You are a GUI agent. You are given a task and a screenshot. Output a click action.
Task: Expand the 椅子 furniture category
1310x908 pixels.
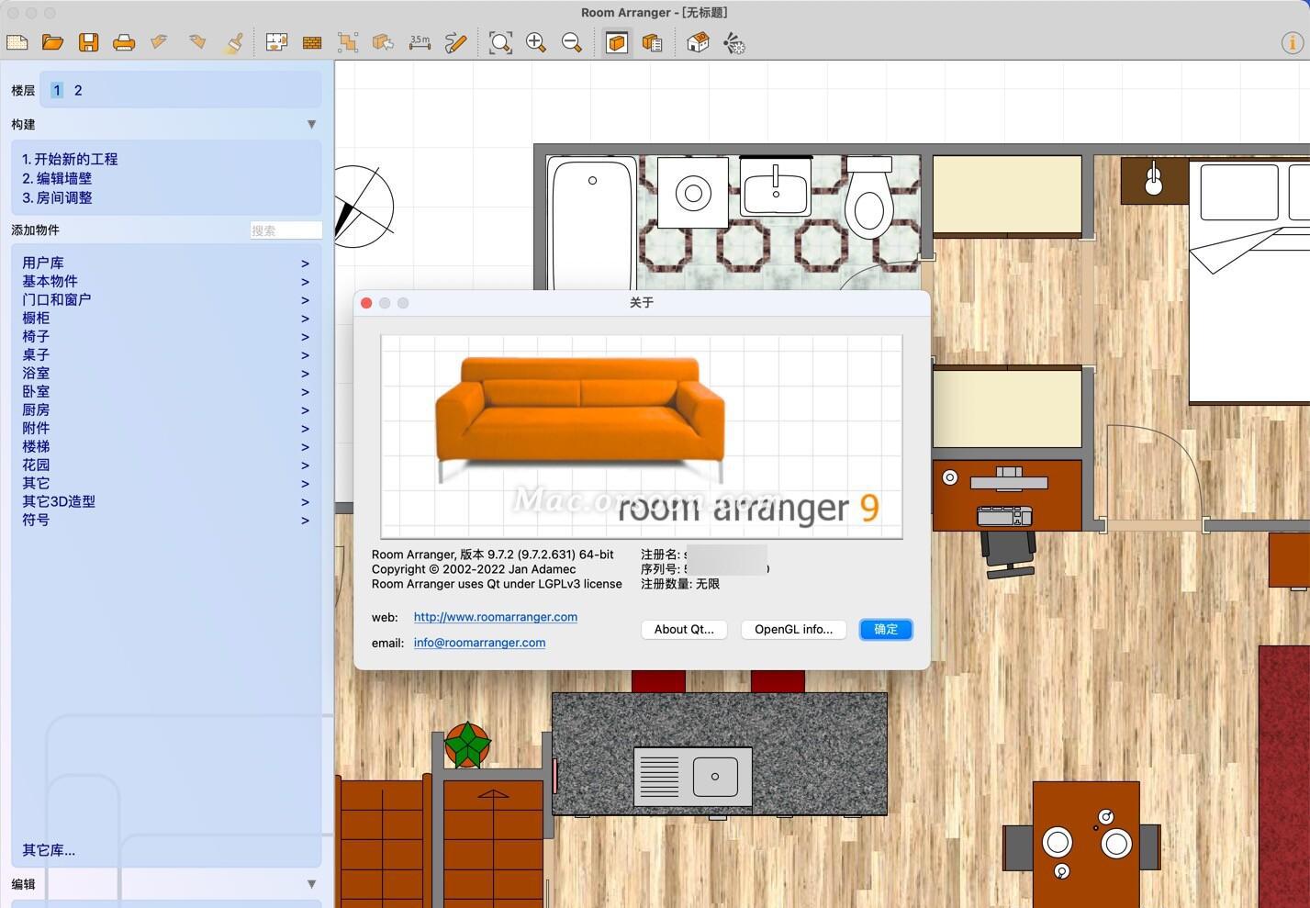tap(36, 336)
